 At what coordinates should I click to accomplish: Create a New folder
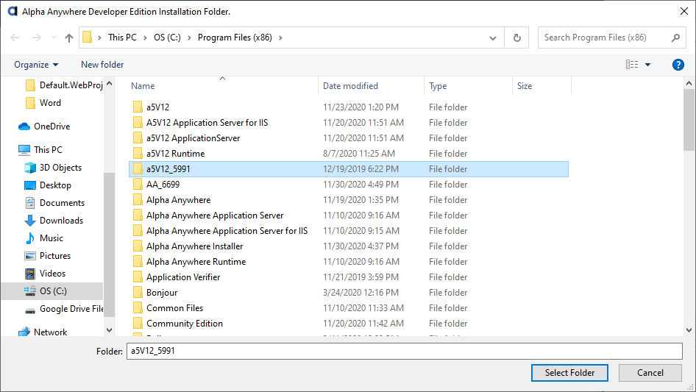pyautogui.click(x=102, y=65)
